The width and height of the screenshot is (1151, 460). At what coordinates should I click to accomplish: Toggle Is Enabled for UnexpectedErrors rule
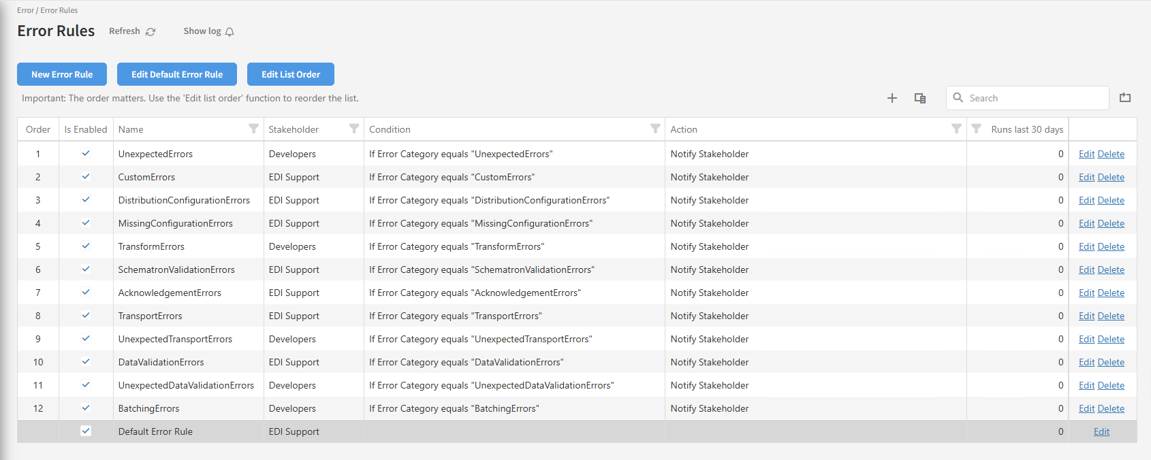pyautogui.click(x=86, y=154)
